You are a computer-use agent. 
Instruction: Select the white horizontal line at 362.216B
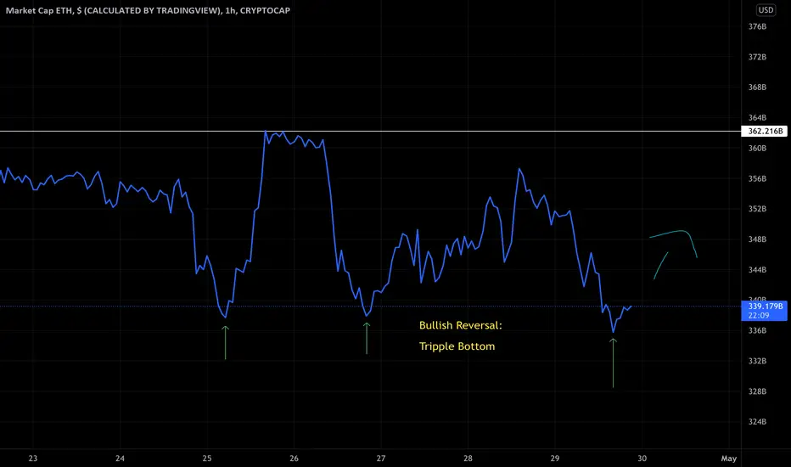point(370,132)
